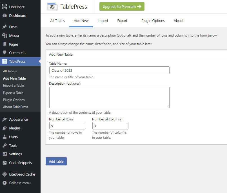The height and width of the screenshot is (193, 227).
Task: Click the LiteSpeed Cache icon
Action: (4, 174)
